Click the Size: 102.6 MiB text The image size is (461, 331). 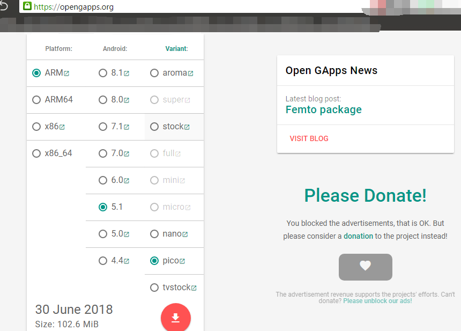tap(67, 324)
